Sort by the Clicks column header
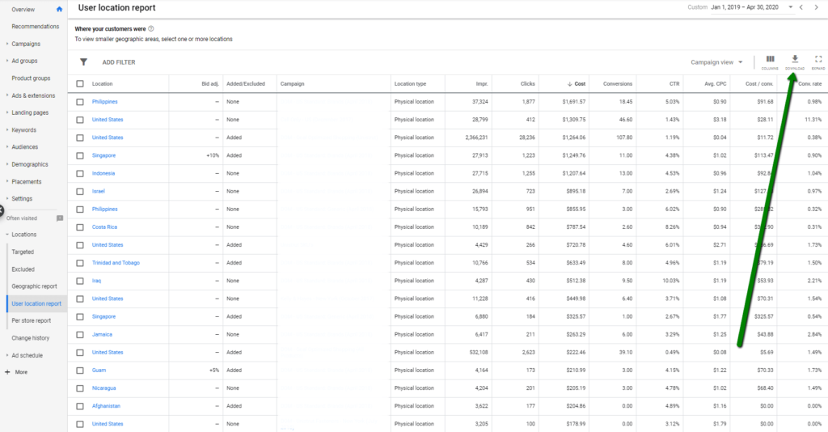 coord(527,84)
